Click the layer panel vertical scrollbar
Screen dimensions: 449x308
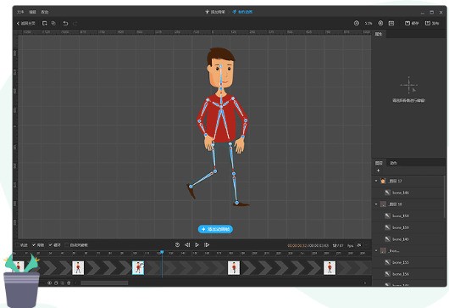(445, 197)
